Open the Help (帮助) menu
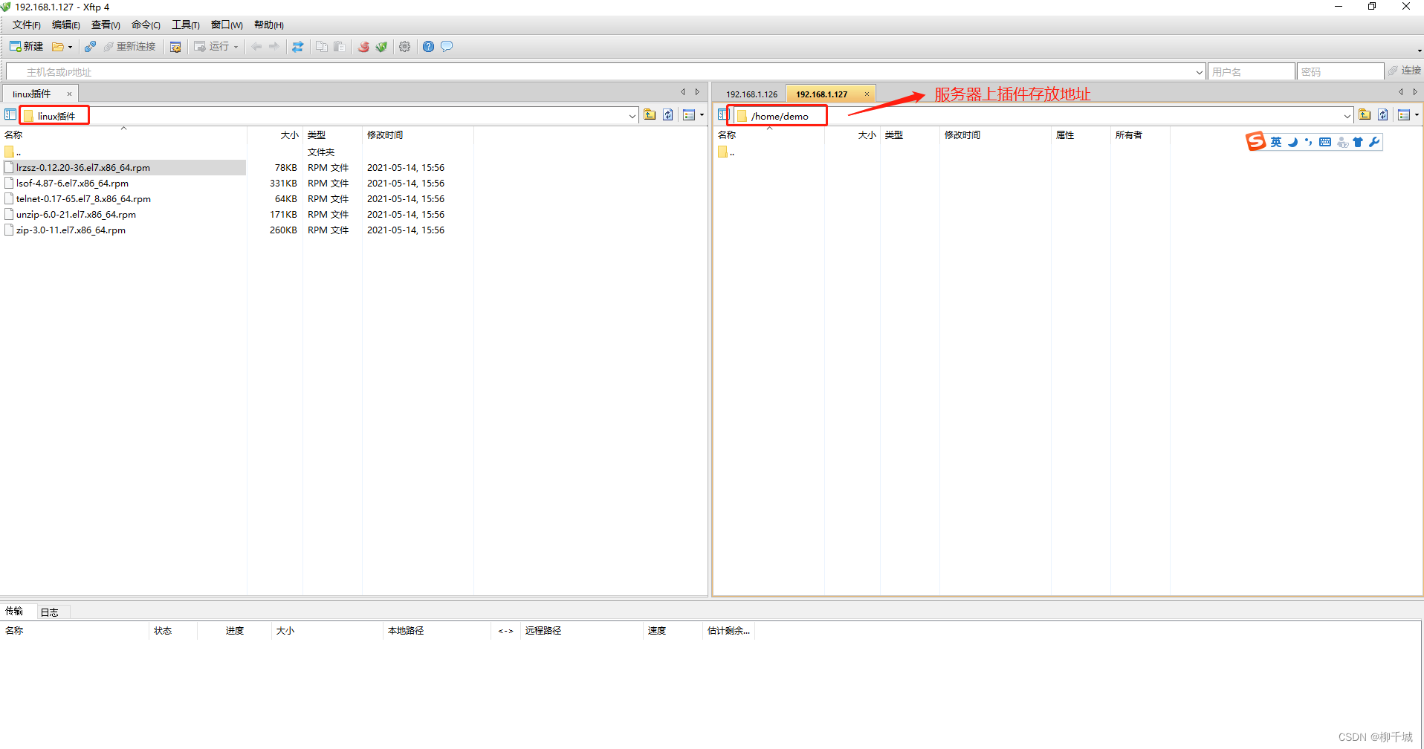Screen dimensions: 1424x749 [x=269, y=25]
